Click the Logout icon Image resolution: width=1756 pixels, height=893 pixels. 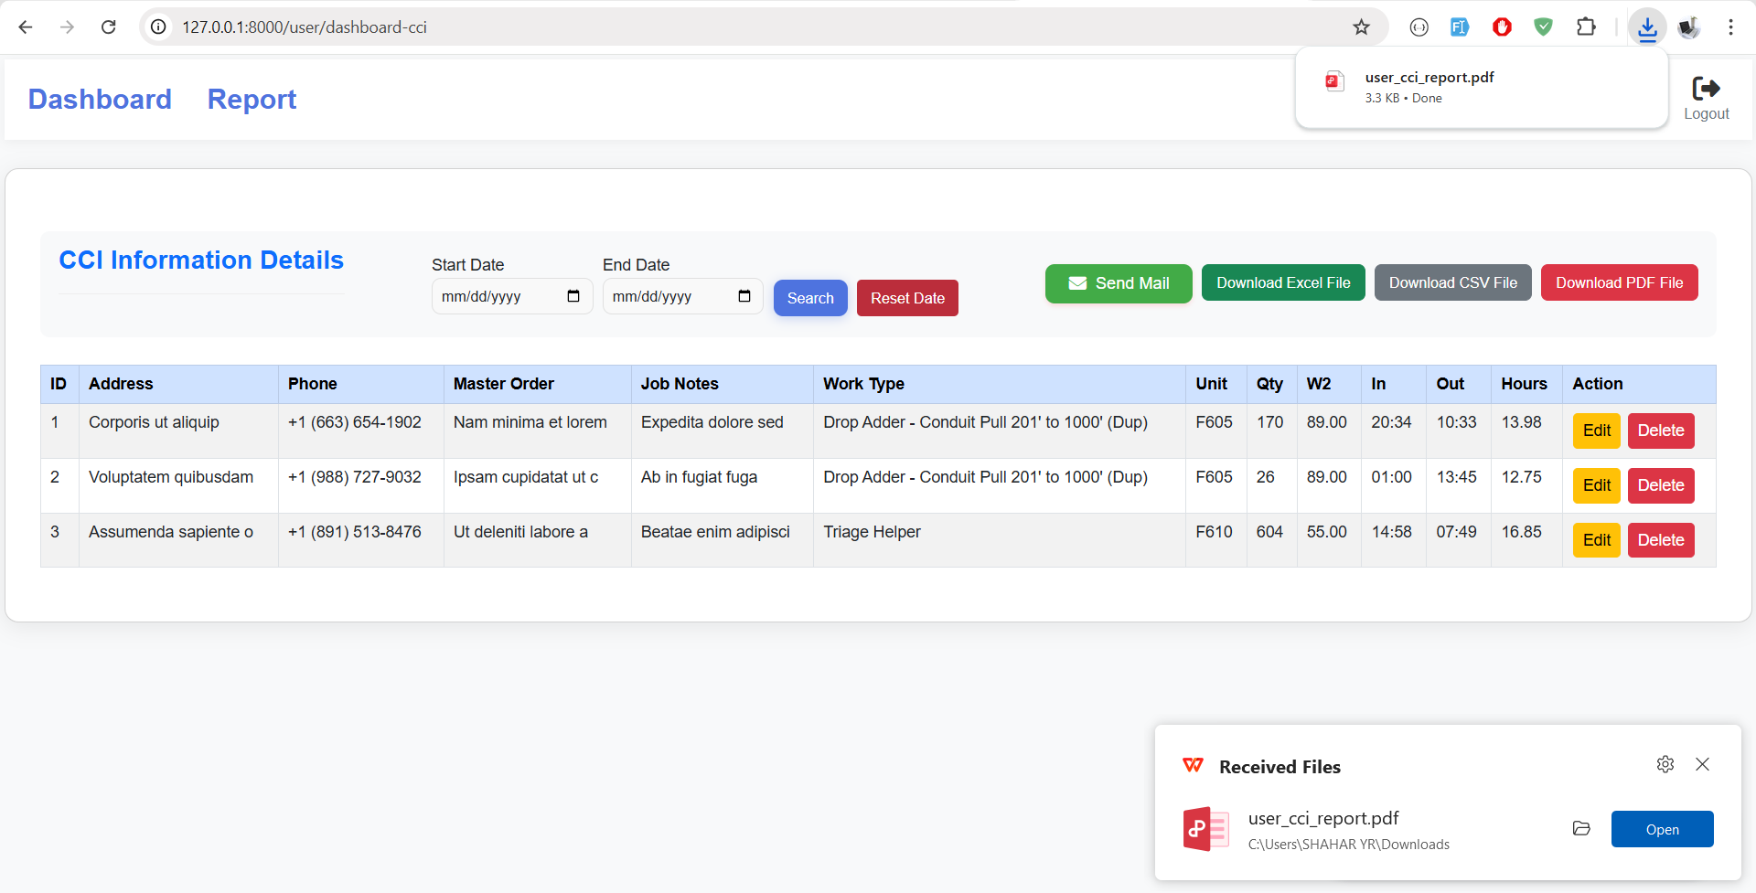click(x=1706, y=90)
